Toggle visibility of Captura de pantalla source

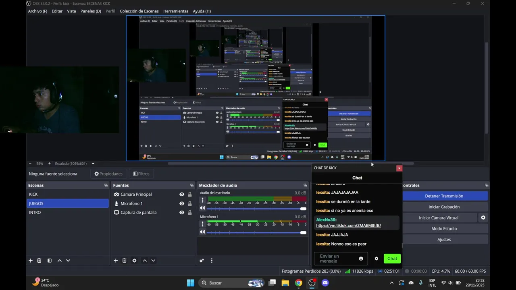(182, 212)
